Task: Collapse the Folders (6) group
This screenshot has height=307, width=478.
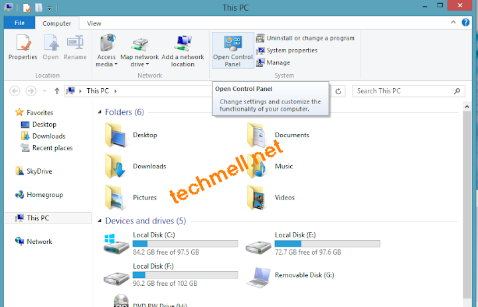Action: (100, 112)
